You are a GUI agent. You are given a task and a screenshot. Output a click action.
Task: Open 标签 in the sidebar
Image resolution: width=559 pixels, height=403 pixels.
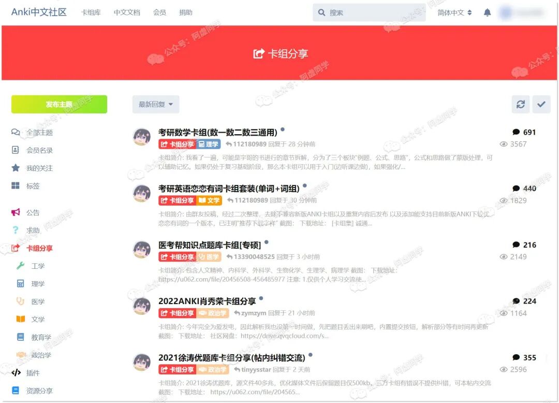[33, 186]
